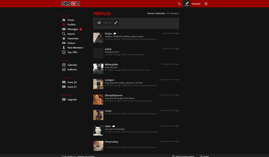Click the Recon logo
The height and width of the screenshot is (157, 269).
(71, 4)
